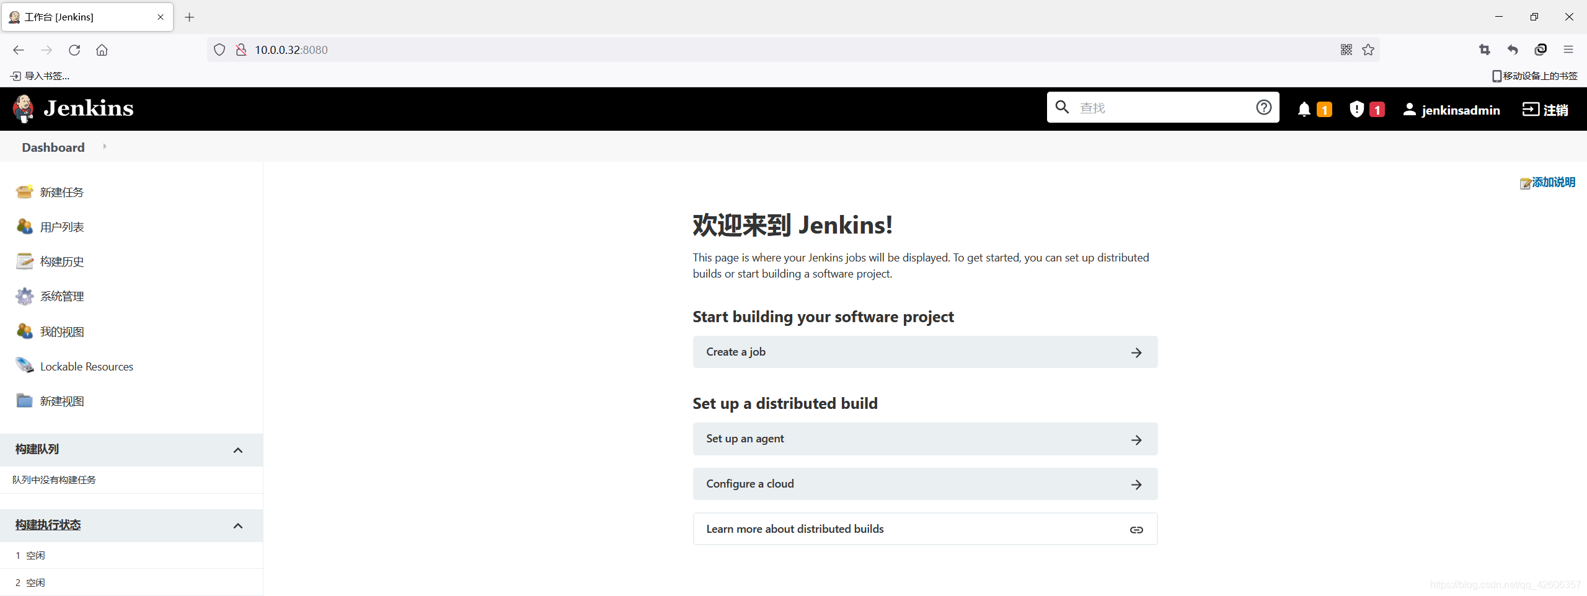The width and height of the screenshot is (1587, 596).
Task: Open the security warnings shield icon
Action: coord(1356,110)
